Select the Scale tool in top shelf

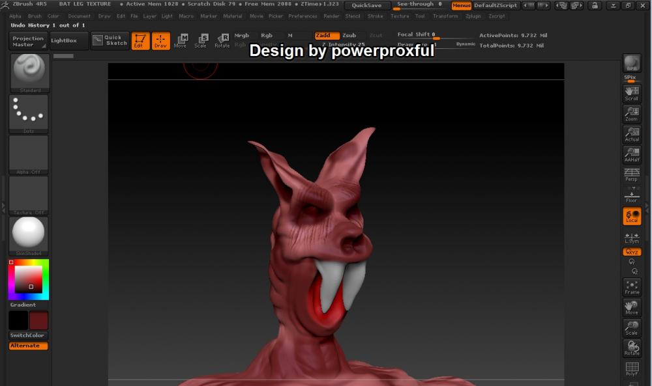[201, 40]
